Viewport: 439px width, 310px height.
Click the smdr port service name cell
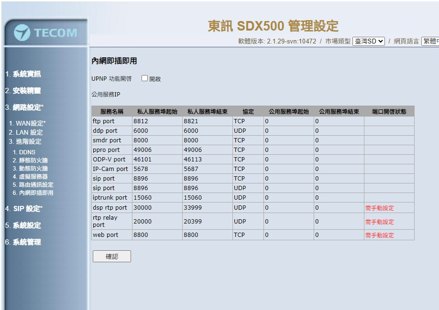pos(112,140)
